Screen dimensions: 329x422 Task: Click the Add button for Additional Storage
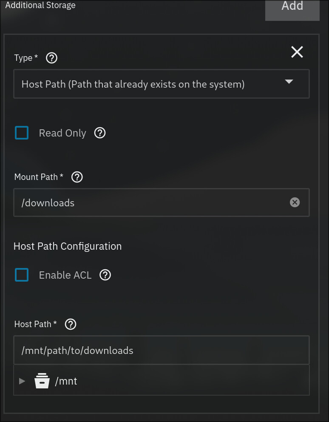tap(292, 10)
